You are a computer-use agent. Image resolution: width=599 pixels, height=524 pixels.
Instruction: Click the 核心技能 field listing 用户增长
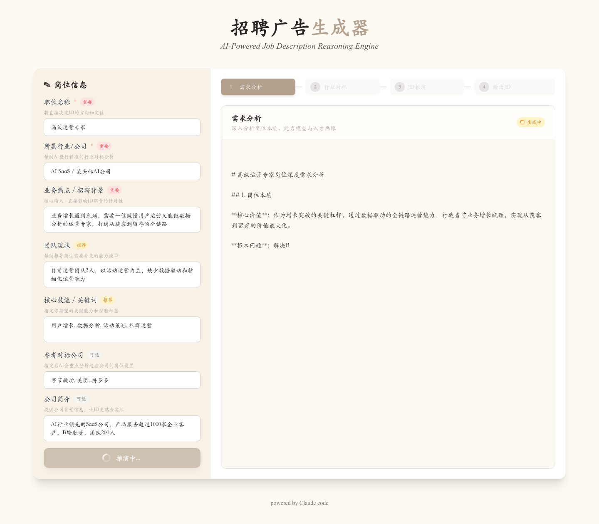pyautogui.click(x=122, y=329)
